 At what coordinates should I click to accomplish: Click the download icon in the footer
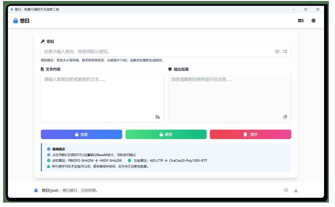point(296,191)
